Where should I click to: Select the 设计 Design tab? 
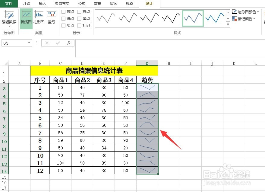[x=149, y=4]
